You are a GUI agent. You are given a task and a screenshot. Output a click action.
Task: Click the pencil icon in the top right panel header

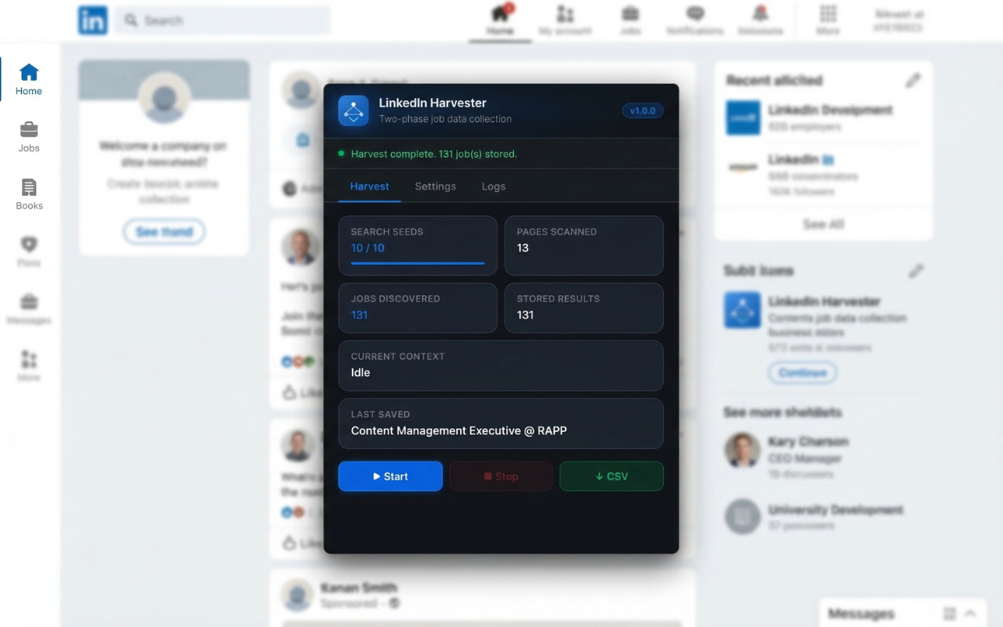(x=913, y=80)
